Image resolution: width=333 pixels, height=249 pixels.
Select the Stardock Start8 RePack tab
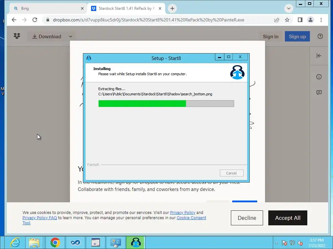coord(126,8)
